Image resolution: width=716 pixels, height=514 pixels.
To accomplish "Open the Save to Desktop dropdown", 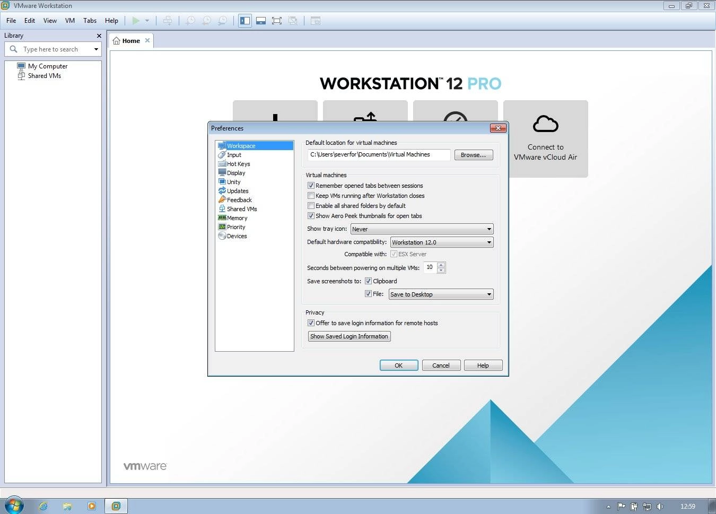I will coord(441,294).
